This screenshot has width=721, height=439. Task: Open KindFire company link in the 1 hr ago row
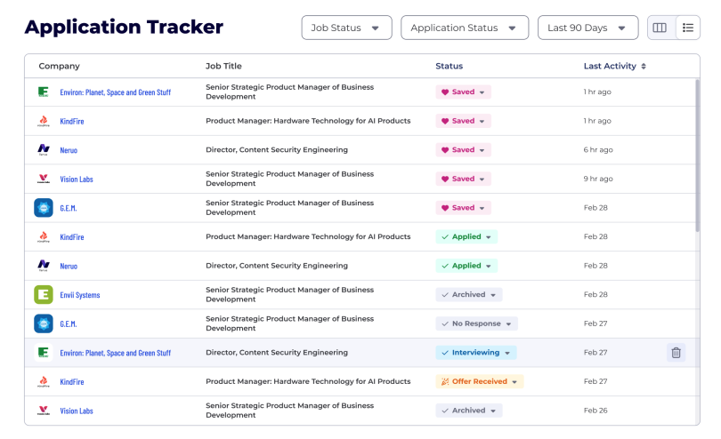(x=72, y=121)
